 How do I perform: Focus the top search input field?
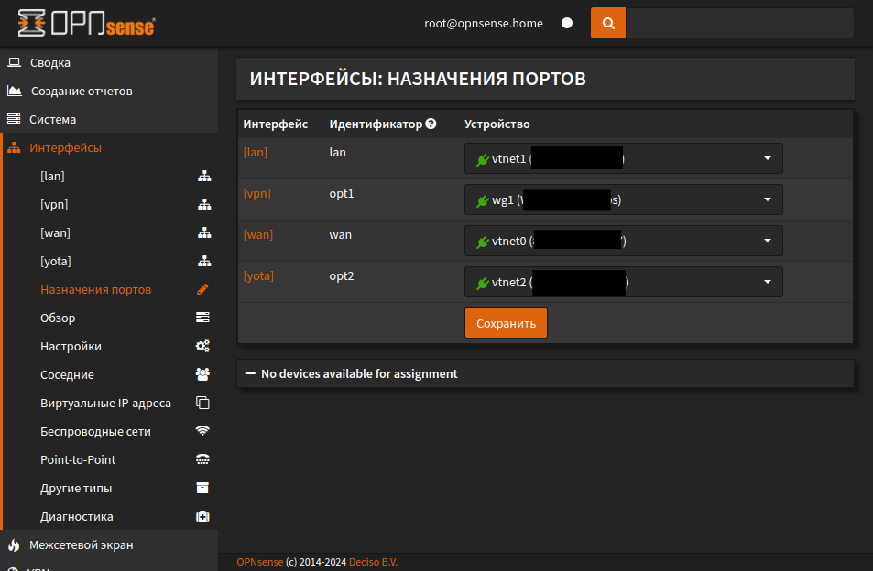point(739,24)
